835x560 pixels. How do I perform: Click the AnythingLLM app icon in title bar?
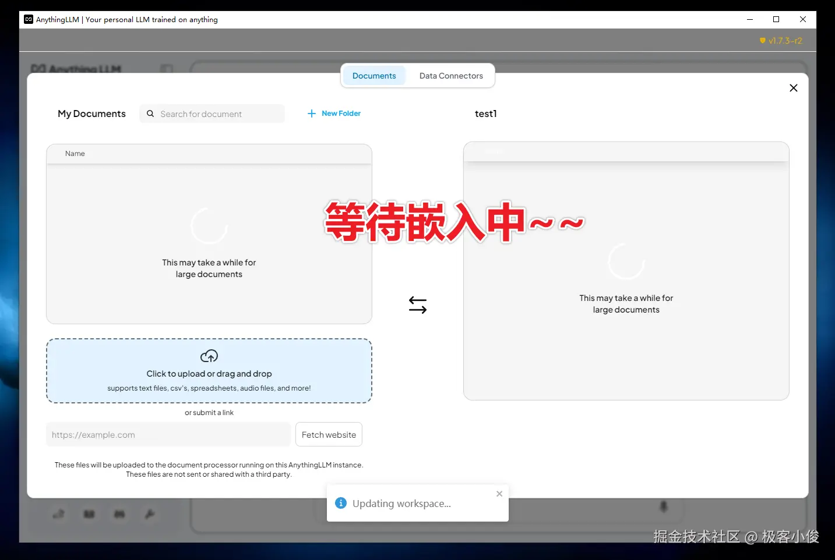29,19
